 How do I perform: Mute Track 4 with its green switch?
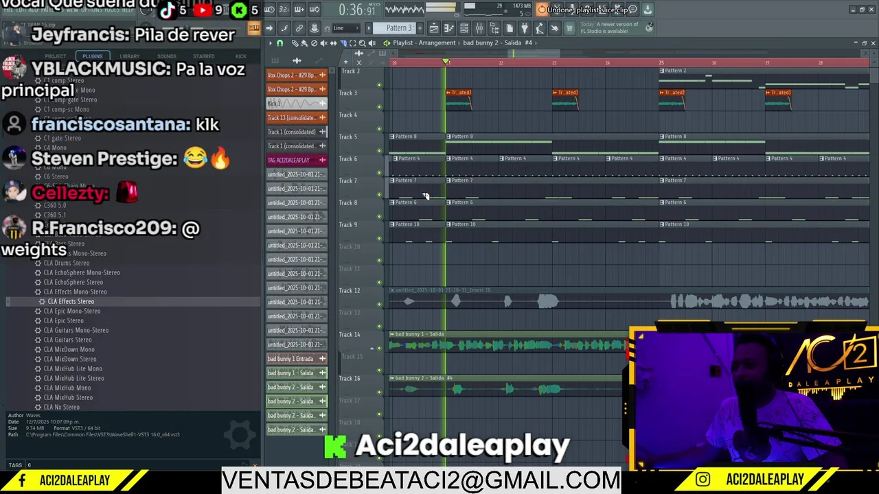(379, 129)
